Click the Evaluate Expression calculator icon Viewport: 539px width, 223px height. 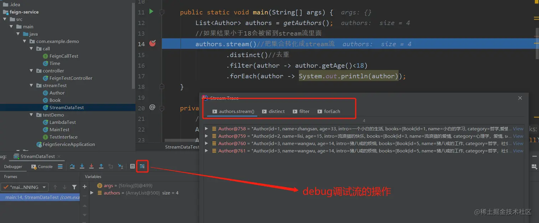tap(132, 166)
